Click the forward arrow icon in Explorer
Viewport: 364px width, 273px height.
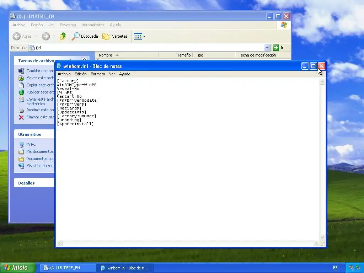pos(46,36)
